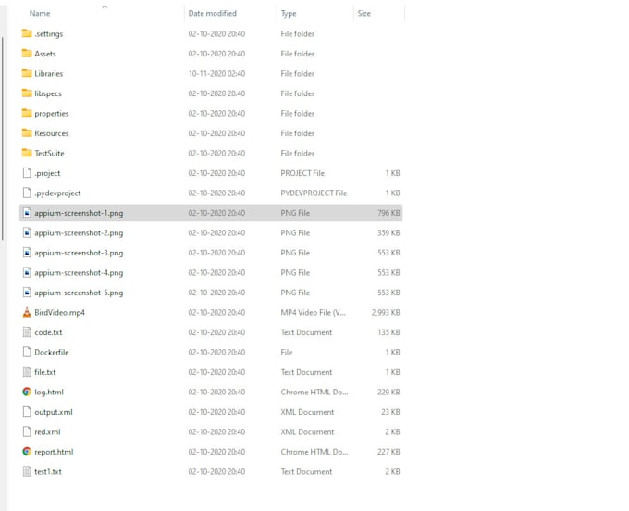The width and height of the screenshot is (629, 511).
Task: Select the Libraries folder name
Action: pos(48,73)
